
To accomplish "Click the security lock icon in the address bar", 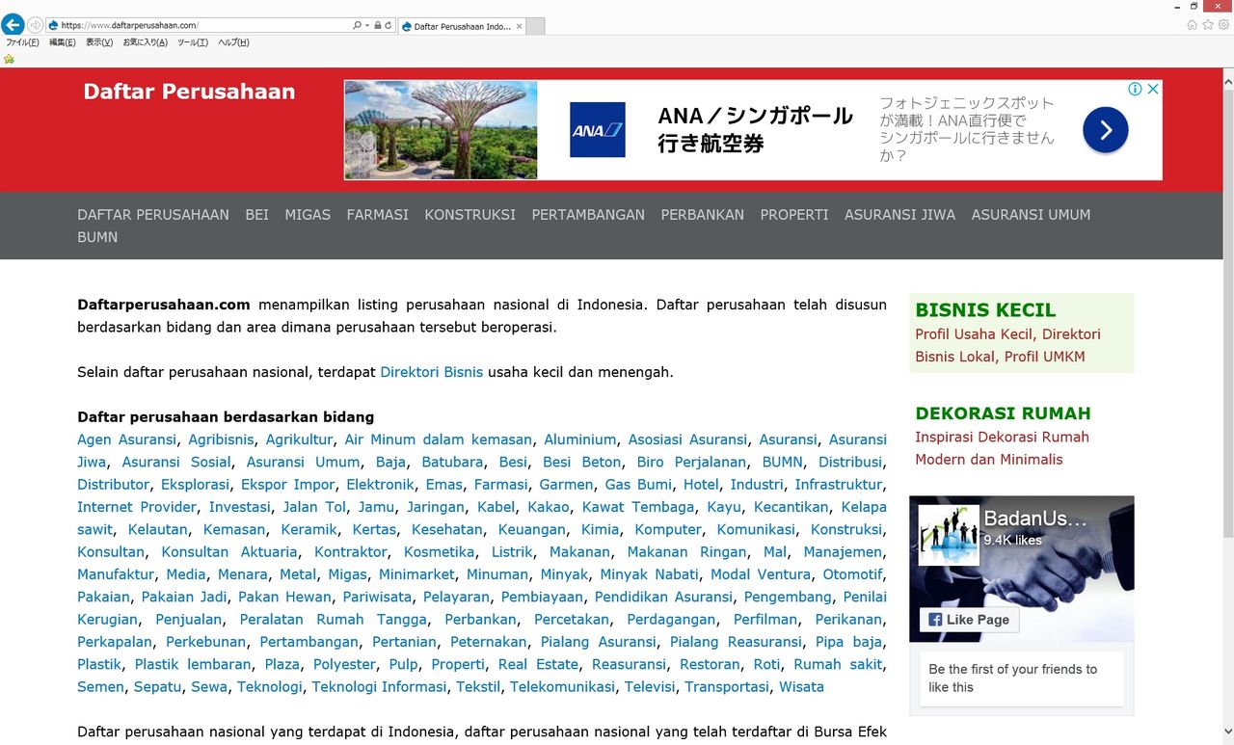I will [377, 26].
